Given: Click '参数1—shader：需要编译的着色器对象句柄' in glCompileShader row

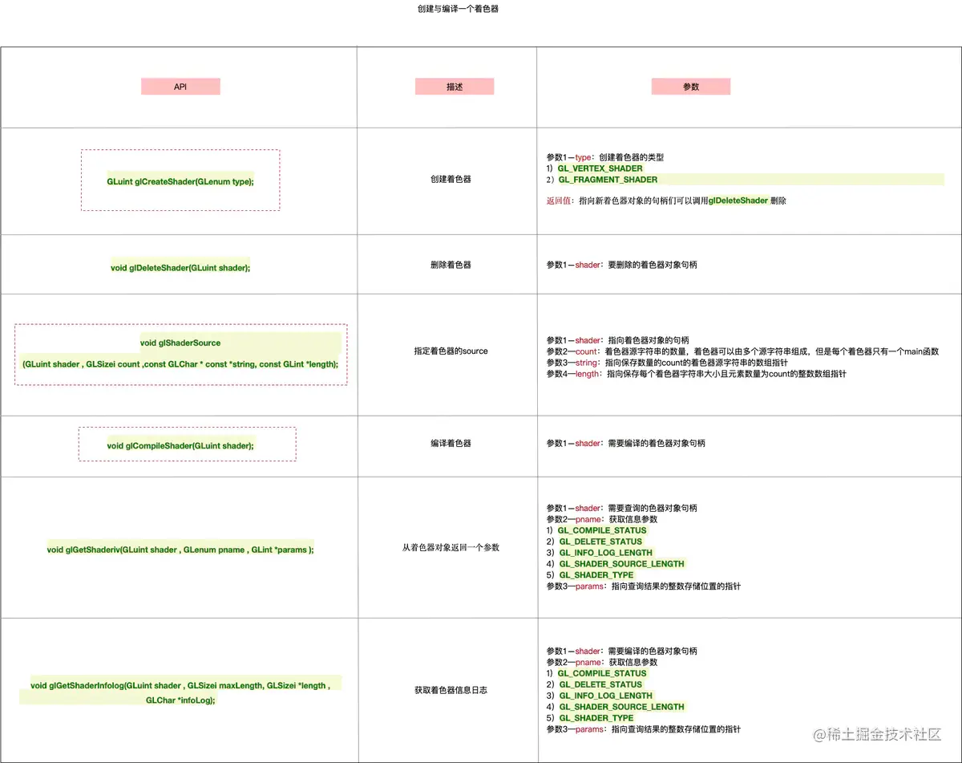Looking at the screenshot, I should point(626,443).
